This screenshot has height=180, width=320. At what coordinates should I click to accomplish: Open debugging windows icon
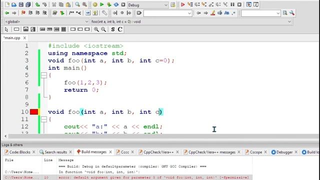pyautogui.click(x=249, y=4)
